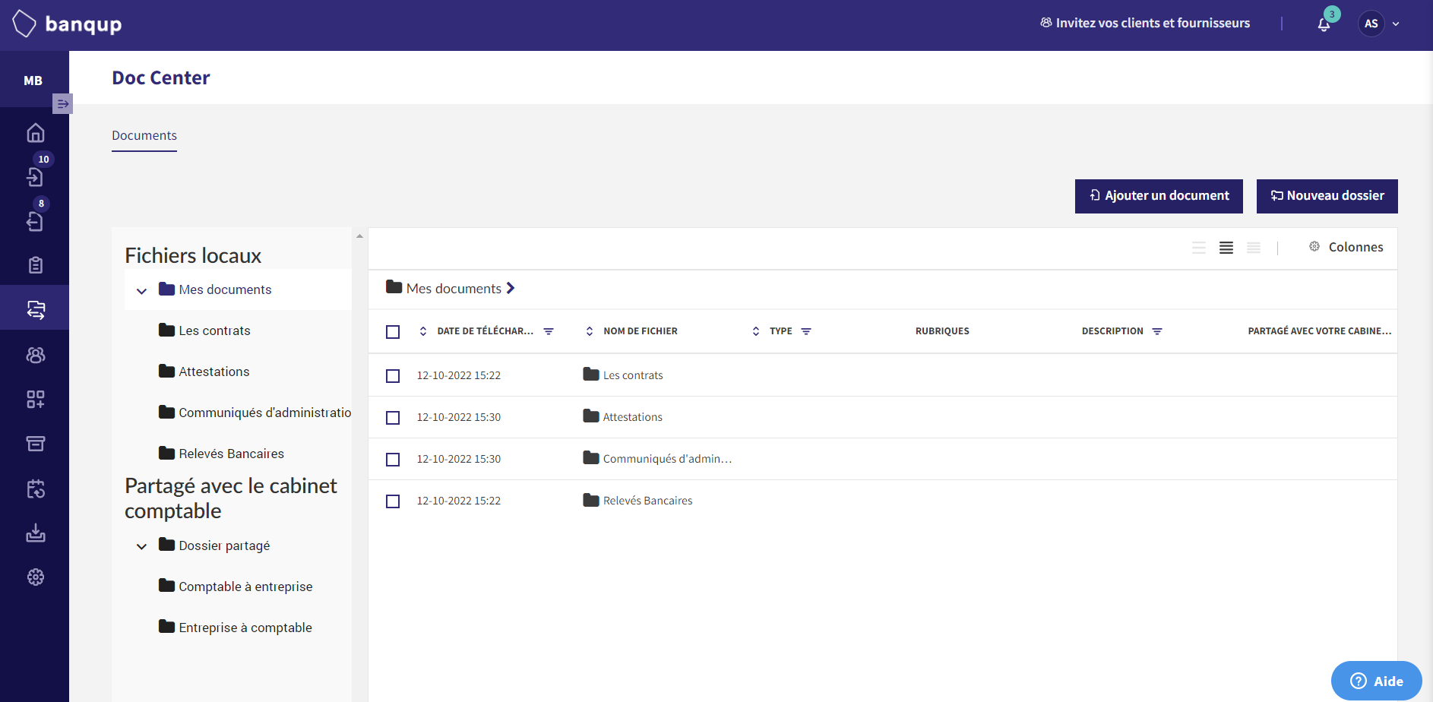The width and height of the screenshot is (1433, 702).
Task: Select Entreprise à comptable folder in tree
Action: (236, 628)
